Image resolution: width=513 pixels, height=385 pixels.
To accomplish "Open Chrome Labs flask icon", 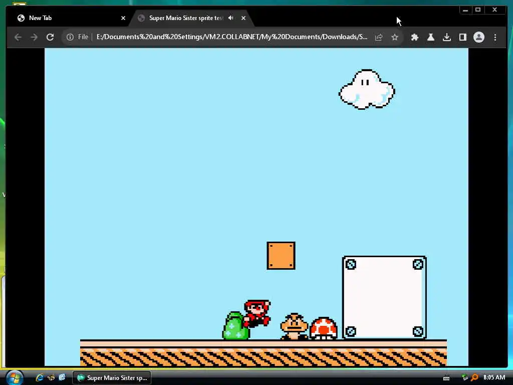I will point(430,37).
